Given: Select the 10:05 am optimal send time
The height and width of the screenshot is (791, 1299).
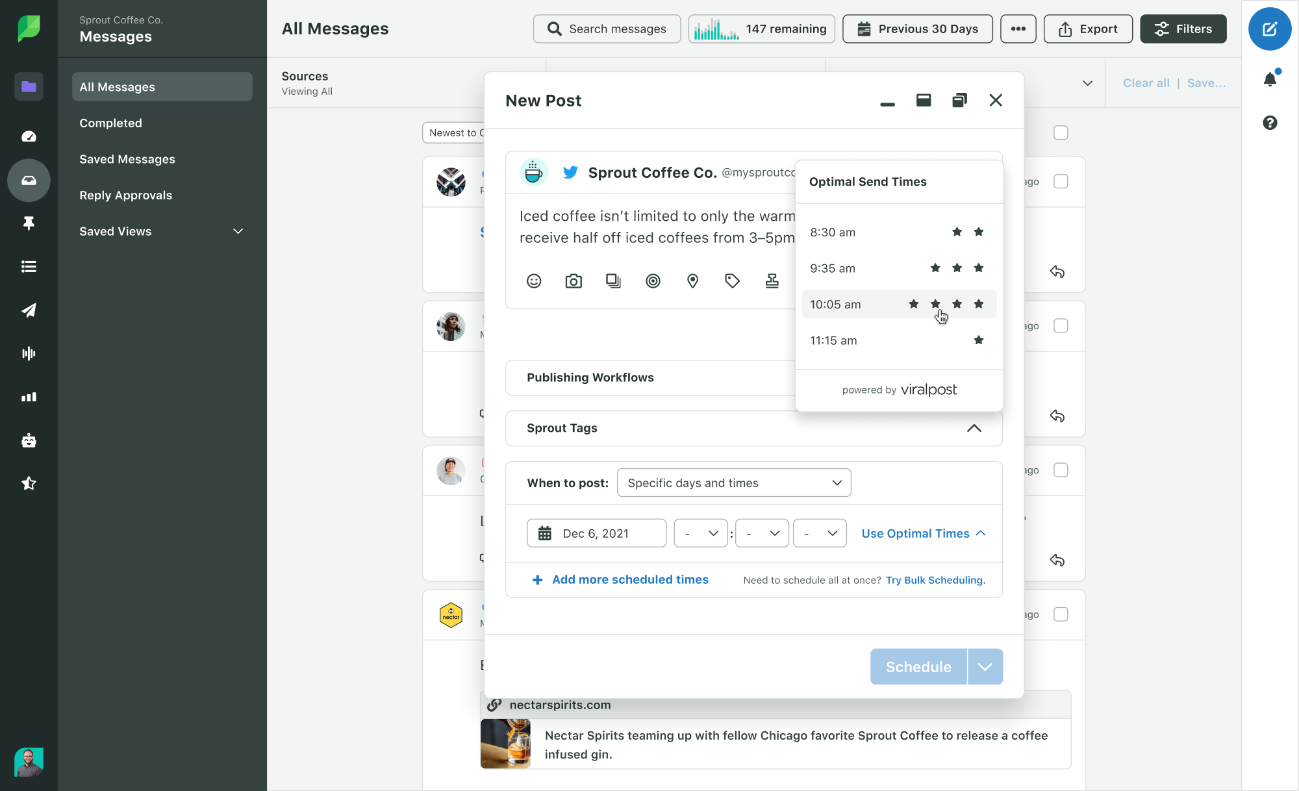Looking at the screenshot, I should coord(898,304).
